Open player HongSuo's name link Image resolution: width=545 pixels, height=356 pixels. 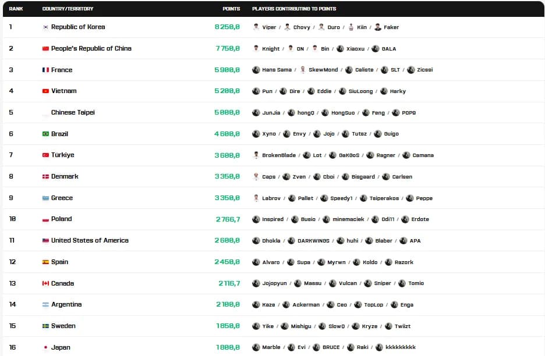click(343, 113)
